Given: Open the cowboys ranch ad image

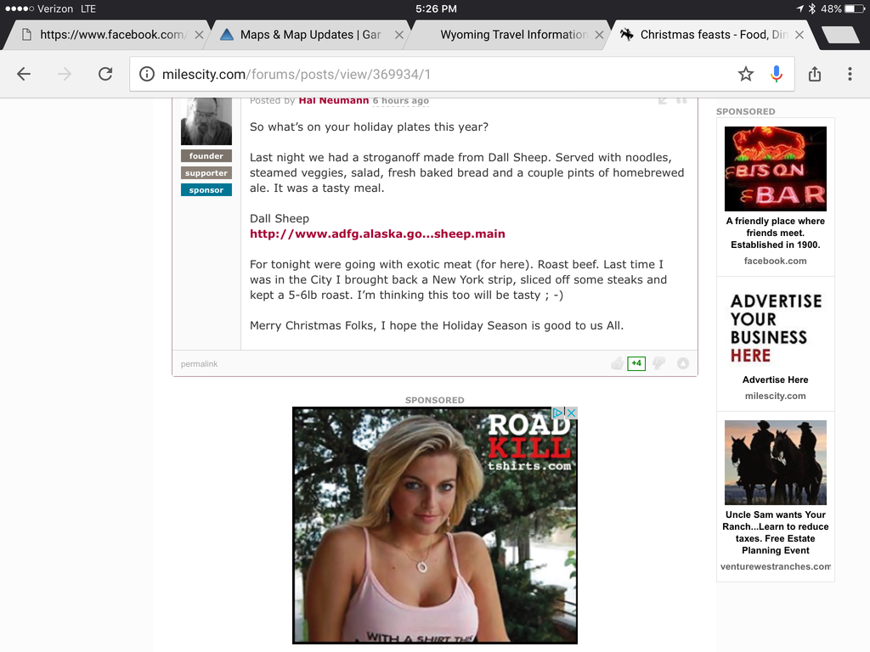Looking at the screenshot, I should coord(775,463).
